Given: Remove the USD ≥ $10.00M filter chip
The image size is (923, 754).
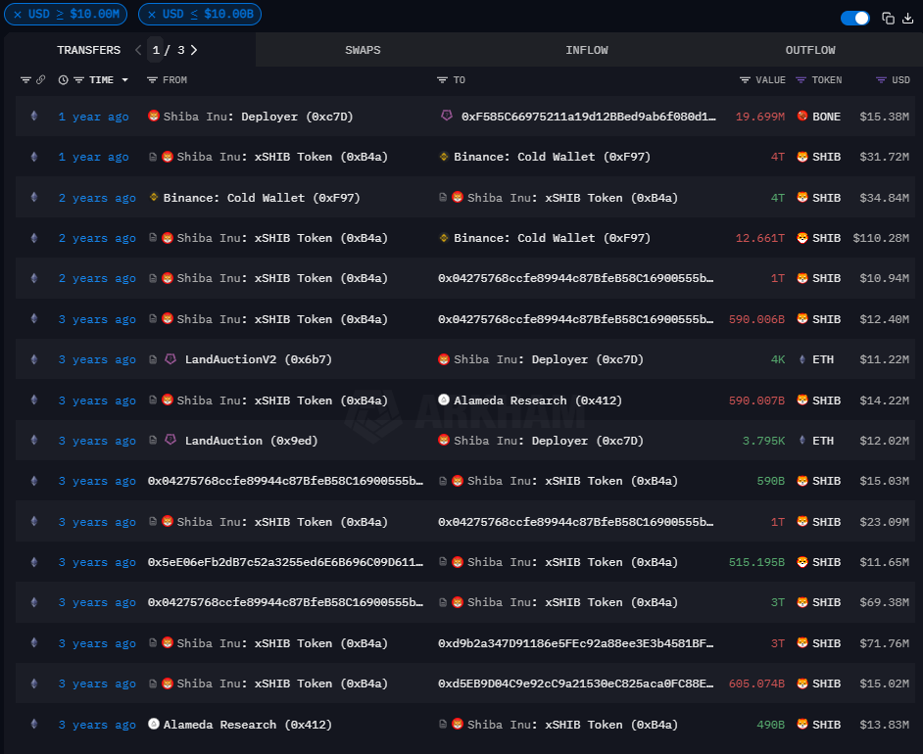Looking at the screenshot, I should (x=18, y=15).
